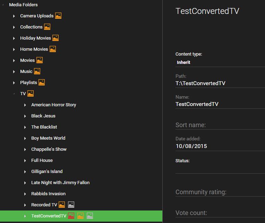
Task: Collapse the TV folder
Action: (x=14, y=94)
